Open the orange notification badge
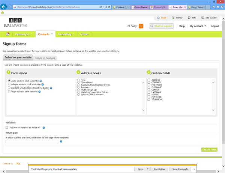 tap(141, 26)
